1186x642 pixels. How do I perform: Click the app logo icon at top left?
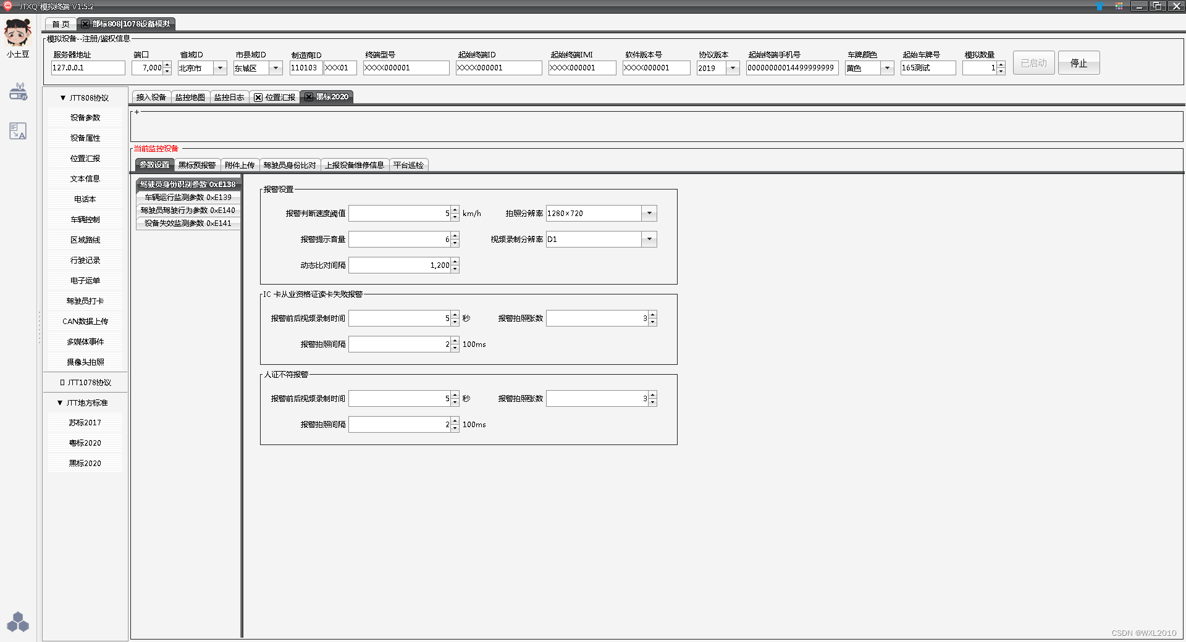[x=7, y=6]
